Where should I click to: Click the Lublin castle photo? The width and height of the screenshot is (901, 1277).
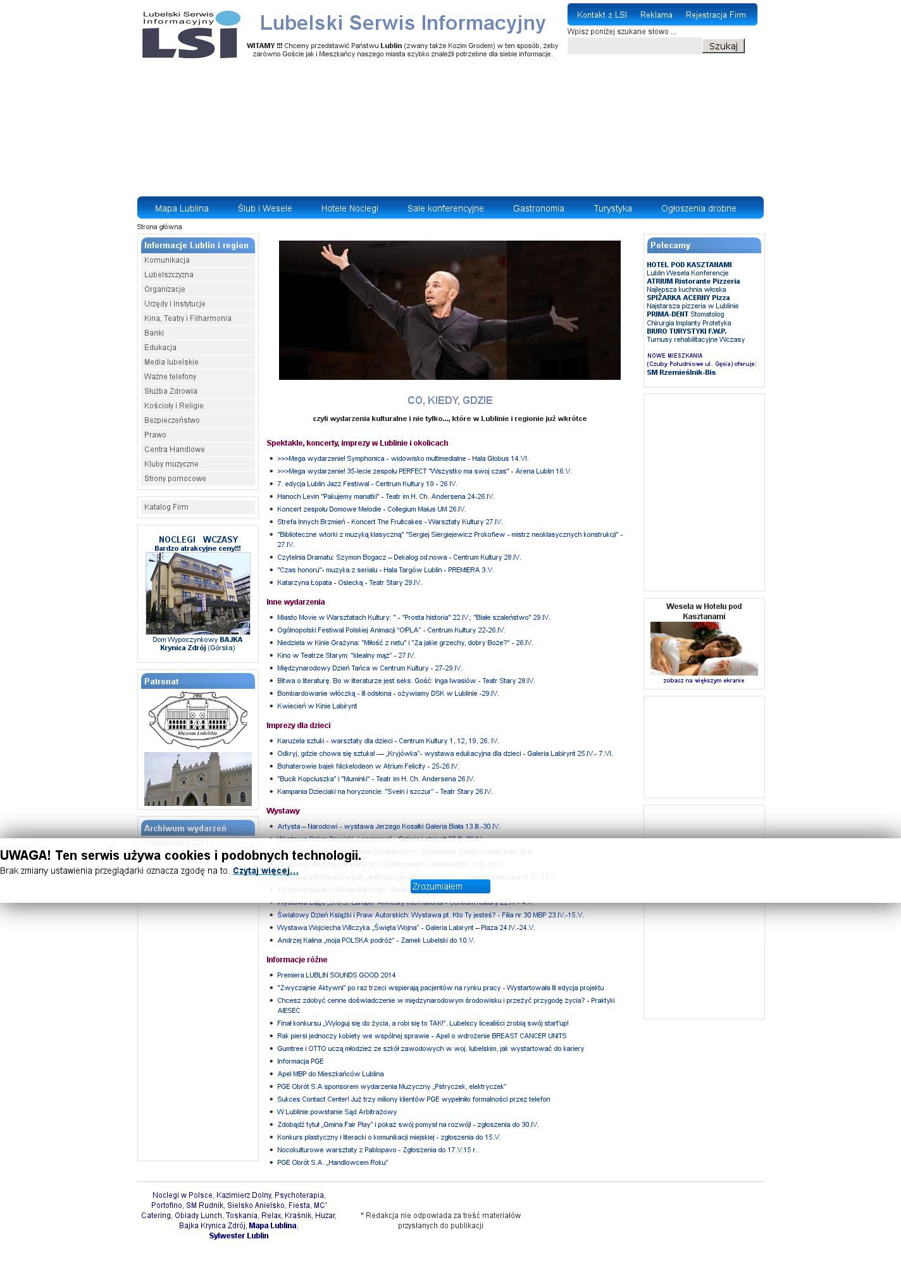(197, 779)
